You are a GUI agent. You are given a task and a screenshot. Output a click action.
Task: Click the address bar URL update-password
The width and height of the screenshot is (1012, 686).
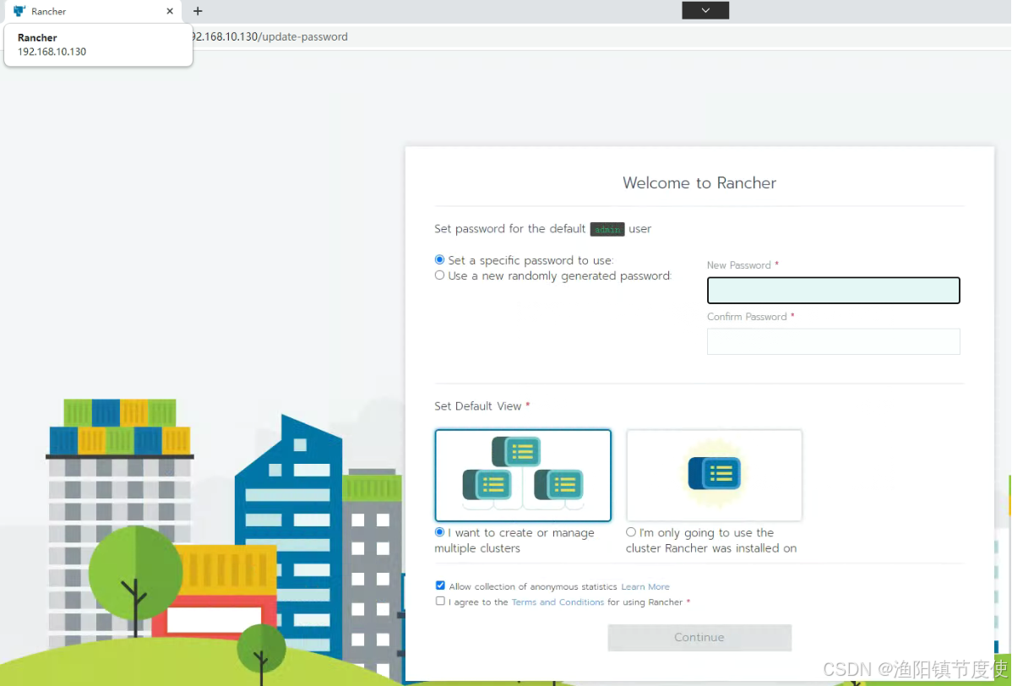269,37
